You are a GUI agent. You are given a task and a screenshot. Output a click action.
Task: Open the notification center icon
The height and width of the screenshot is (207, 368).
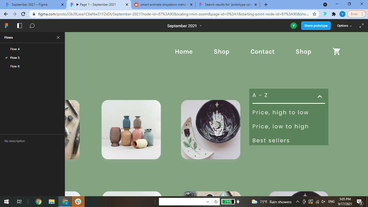[x=359, y=202]
